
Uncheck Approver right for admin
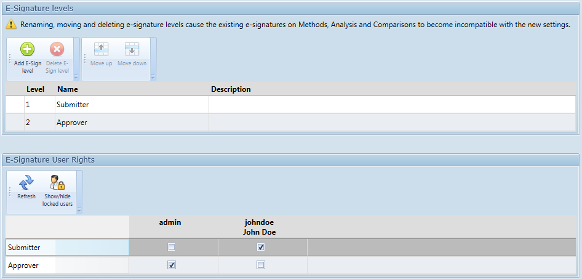[172, 265]
